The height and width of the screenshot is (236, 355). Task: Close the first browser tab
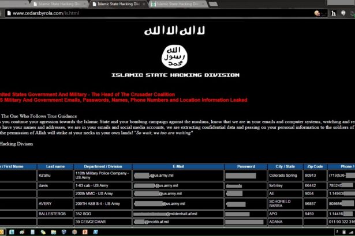84,3
